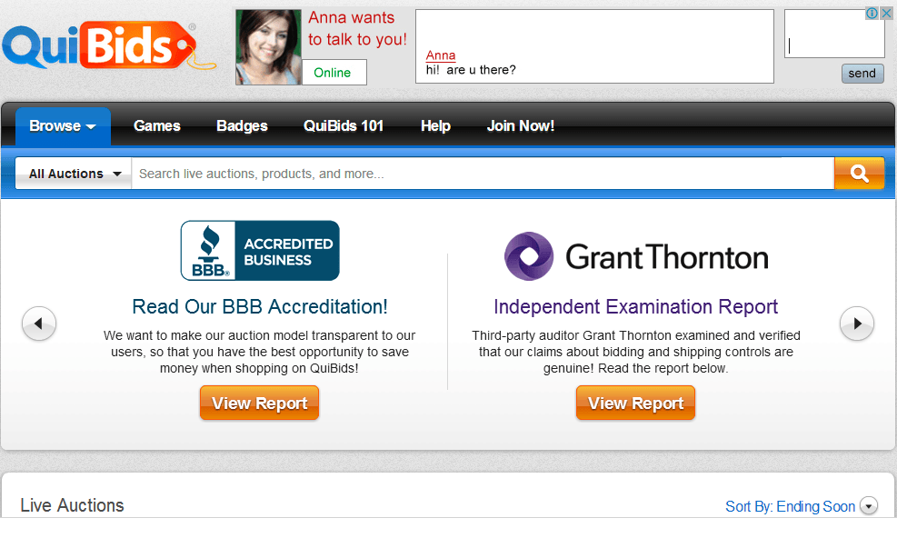Click the send button in the ad chat

(862, 74)
